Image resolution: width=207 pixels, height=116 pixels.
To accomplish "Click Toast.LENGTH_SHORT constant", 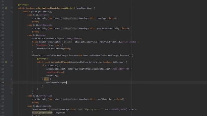I will pyautogui.click(x=115, y=110).
